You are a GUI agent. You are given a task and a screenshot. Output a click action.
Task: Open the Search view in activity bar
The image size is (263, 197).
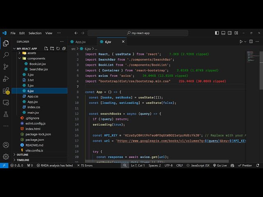click(6, 55)
